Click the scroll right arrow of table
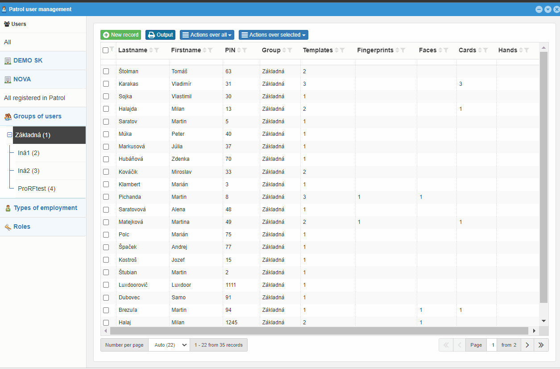 (x=535, y=331)
